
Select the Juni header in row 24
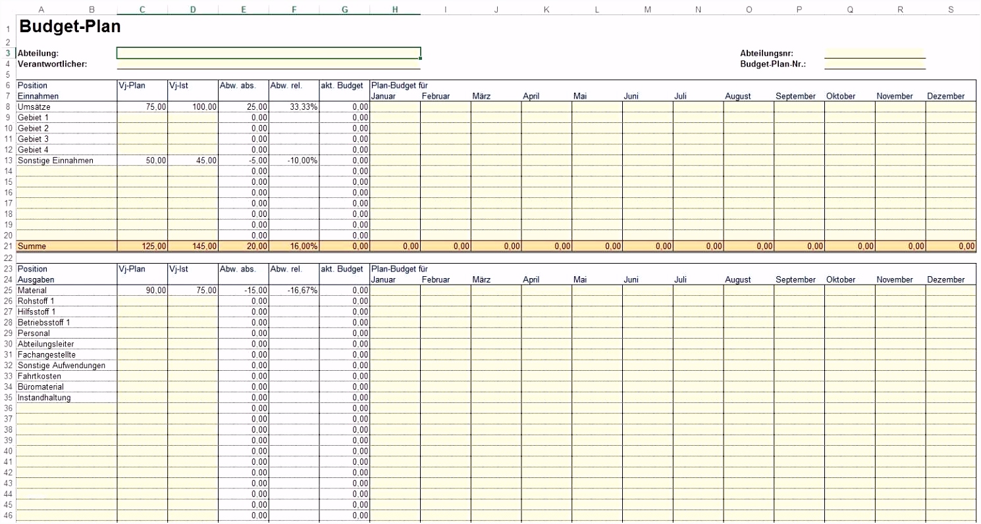[x=648, y=279]
